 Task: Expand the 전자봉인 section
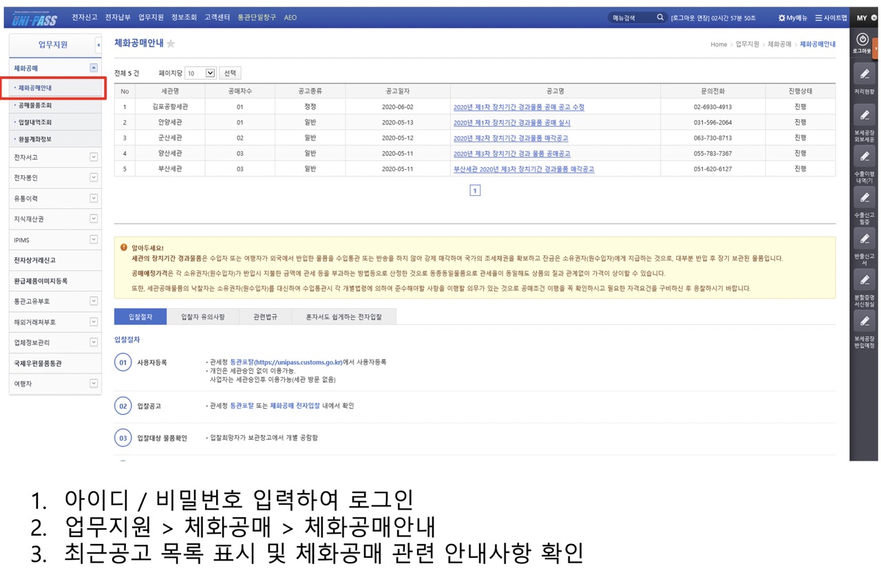coord(94,178)
